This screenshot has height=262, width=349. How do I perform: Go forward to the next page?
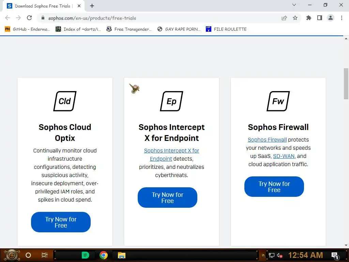coord(18,18)
